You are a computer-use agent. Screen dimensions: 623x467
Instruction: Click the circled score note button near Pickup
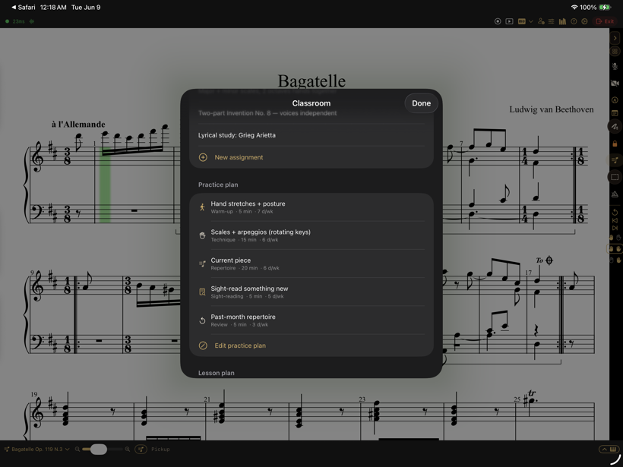click(141, 449)
